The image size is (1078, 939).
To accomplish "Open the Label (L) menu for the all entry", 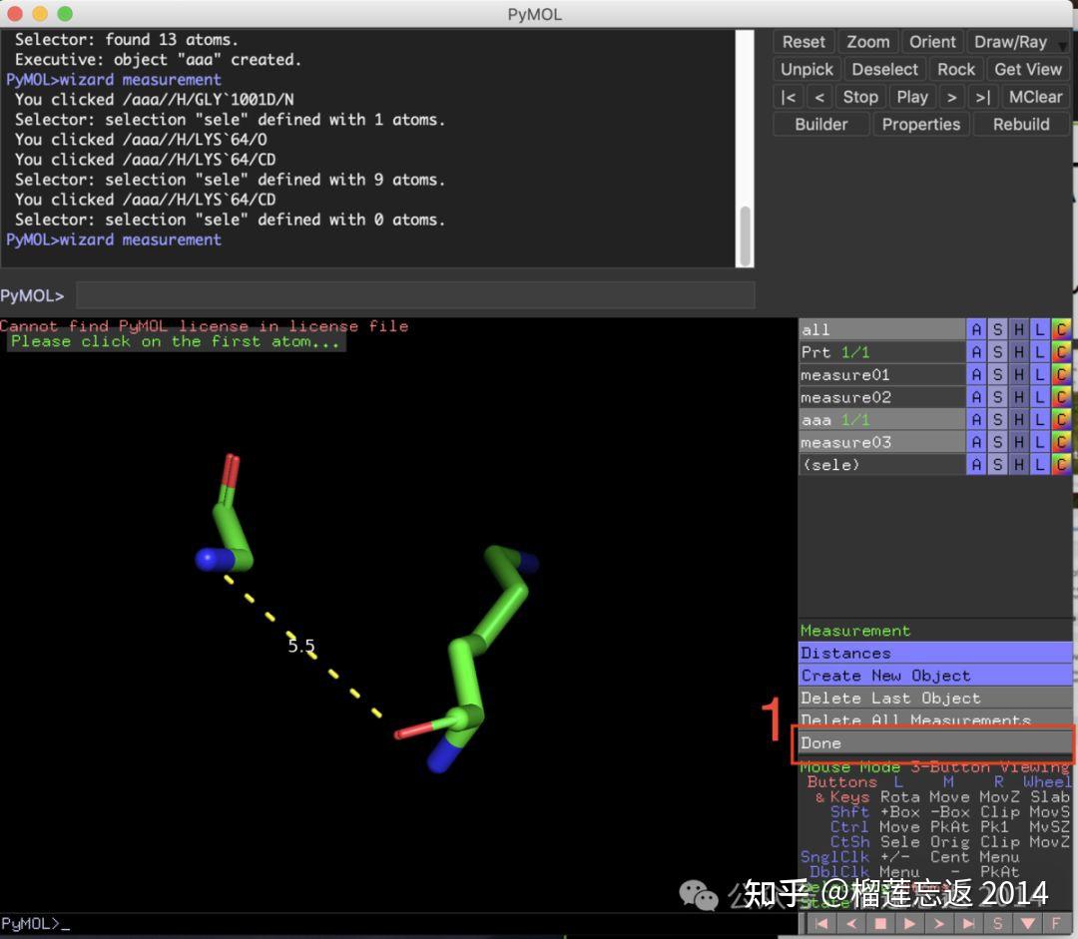I will coord(1038,329).
